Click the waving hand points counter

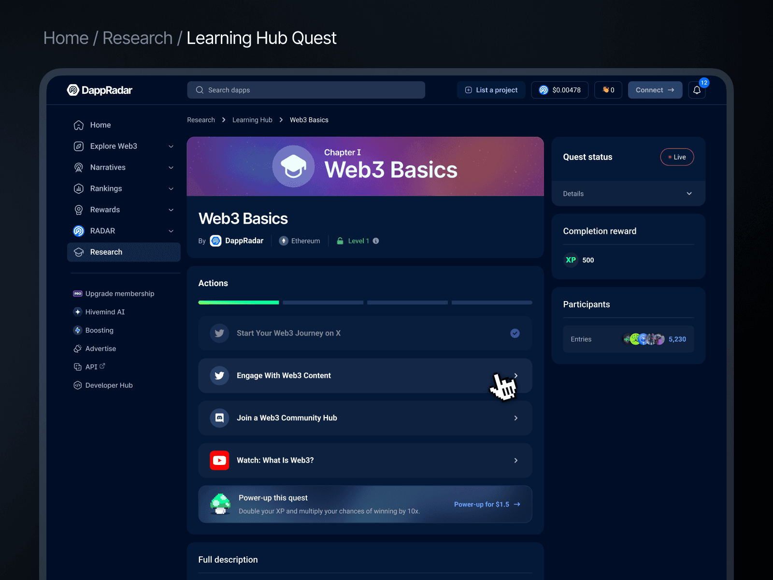[608, 90]
